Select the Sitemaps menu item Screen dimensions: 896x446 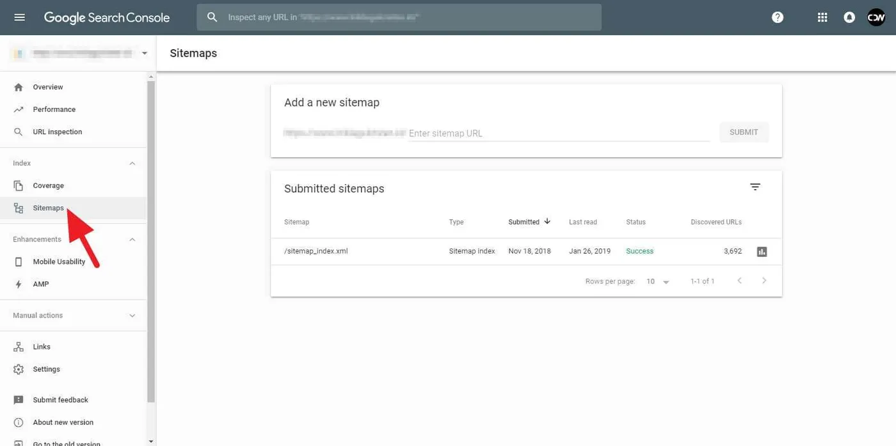pyautogui.click(x=73, y=208)
